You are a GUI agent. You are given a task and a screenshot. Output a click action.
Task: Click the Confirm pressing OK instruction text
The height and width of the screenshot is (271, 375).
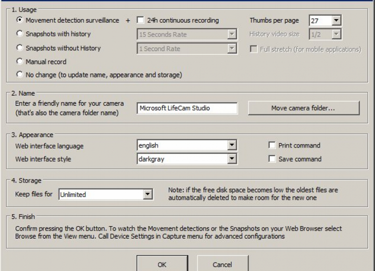tap(178, 232)
